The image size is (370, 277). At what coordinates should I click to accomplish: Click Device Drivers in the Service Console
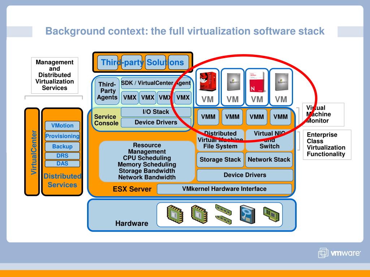pos(156,123)
